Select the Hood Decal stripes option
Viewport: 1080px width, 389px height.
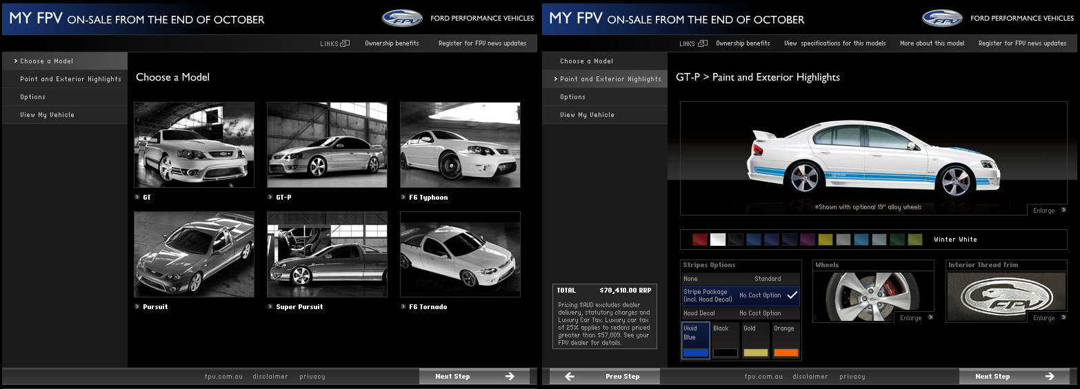click(741, 313)
